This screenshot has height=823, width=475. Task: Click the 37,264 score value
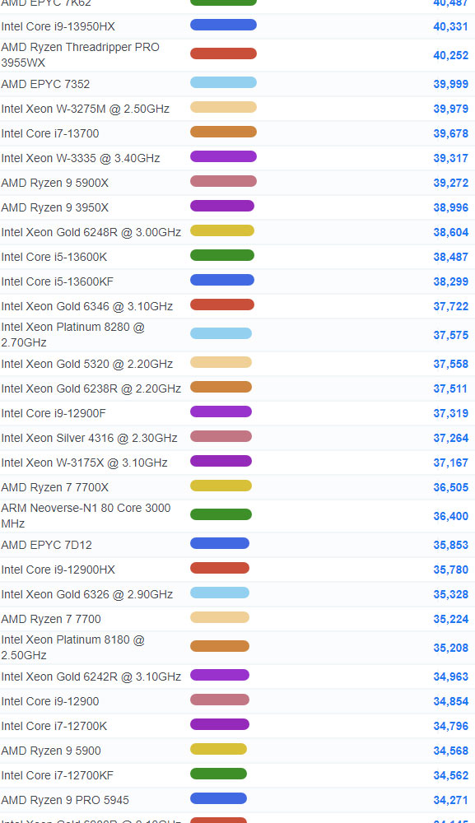point(450,438)
